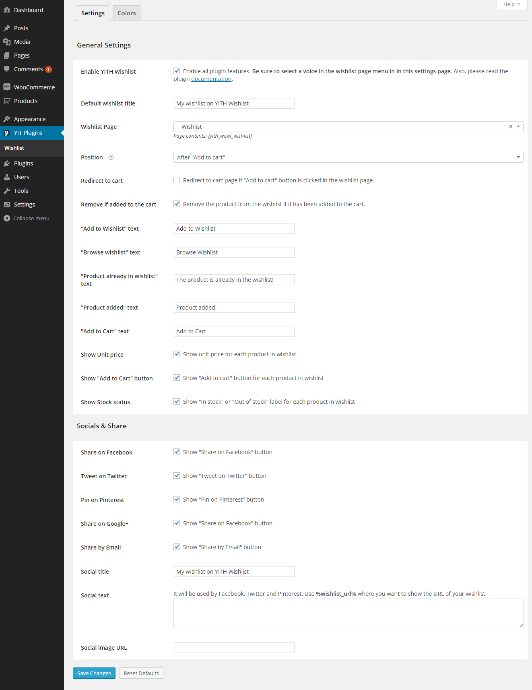532x690 pixels.
Task: Click the Dashboard icon in the sidebar
Action: [x=7, y=10]
